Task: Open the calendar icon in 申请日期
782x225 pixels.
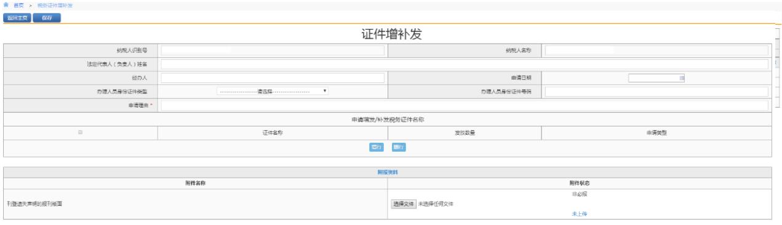Action: [681, 78]
